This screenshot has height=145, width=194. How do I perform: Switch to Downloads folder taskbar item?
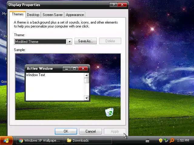pyautogui.click(x=88, y=140)
